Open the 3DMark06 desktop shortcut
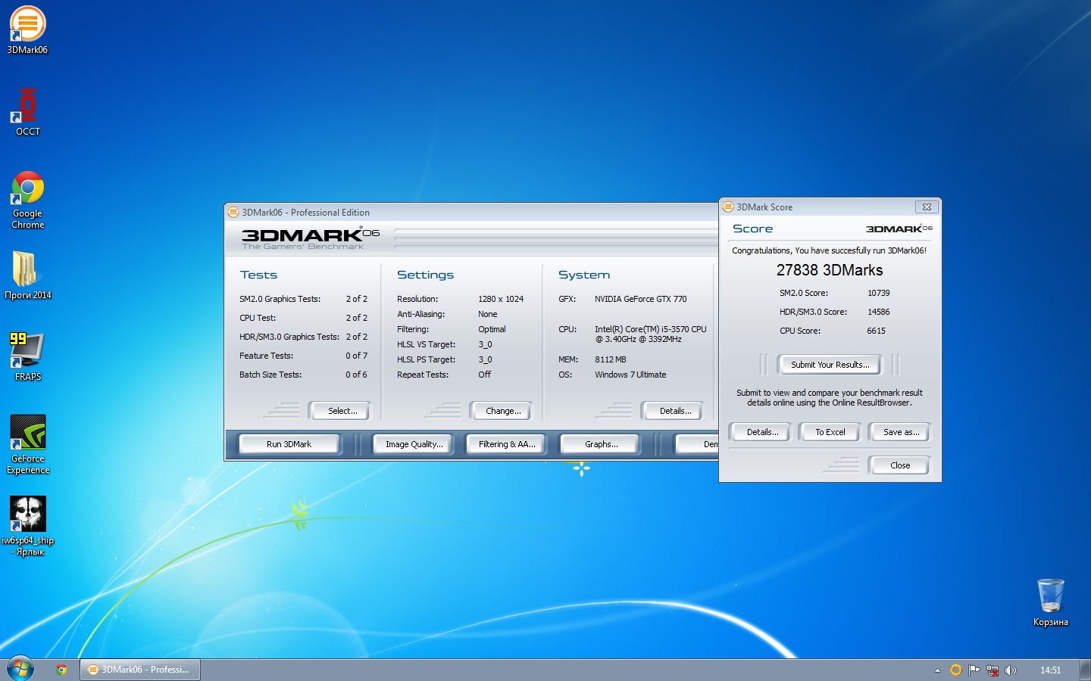This screenshot has width=1091, height=681. click(x=27, y=26)
